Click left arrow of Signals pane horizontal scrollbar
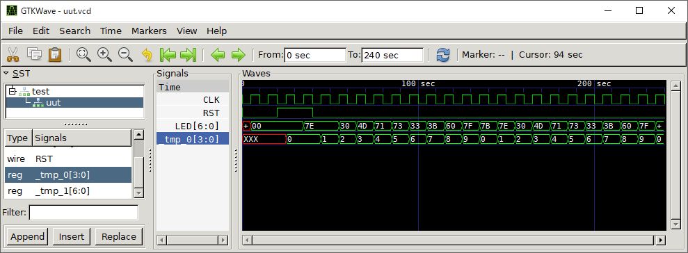688x253 pixels. (162, 240)
